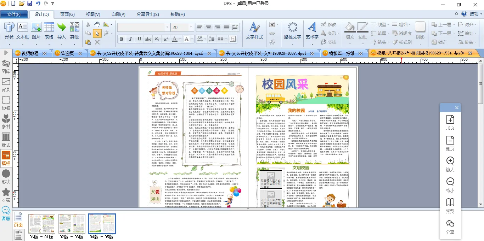Toggle underline text formatting
The image size is (484, 241).
[139, 39]
